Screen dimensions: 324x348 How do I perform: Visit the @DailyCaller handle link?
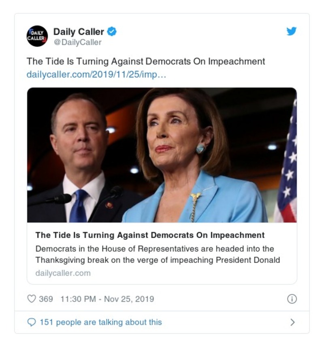tap(78, 42)
